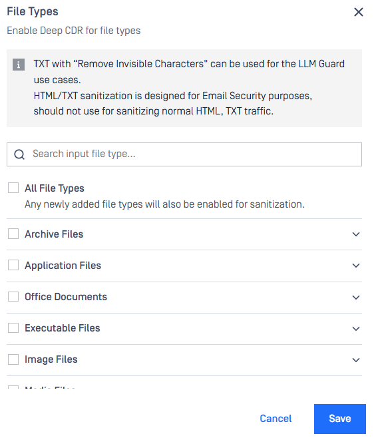Screen dimensions: 374x440
Task: Click the search magnifier icon
Action: coord(19,154)
